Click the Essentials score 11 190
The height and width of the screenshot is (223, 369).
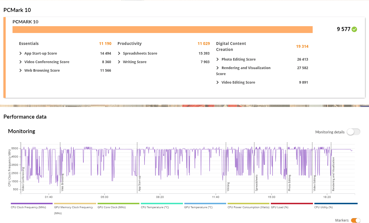[x=105, y=44]
